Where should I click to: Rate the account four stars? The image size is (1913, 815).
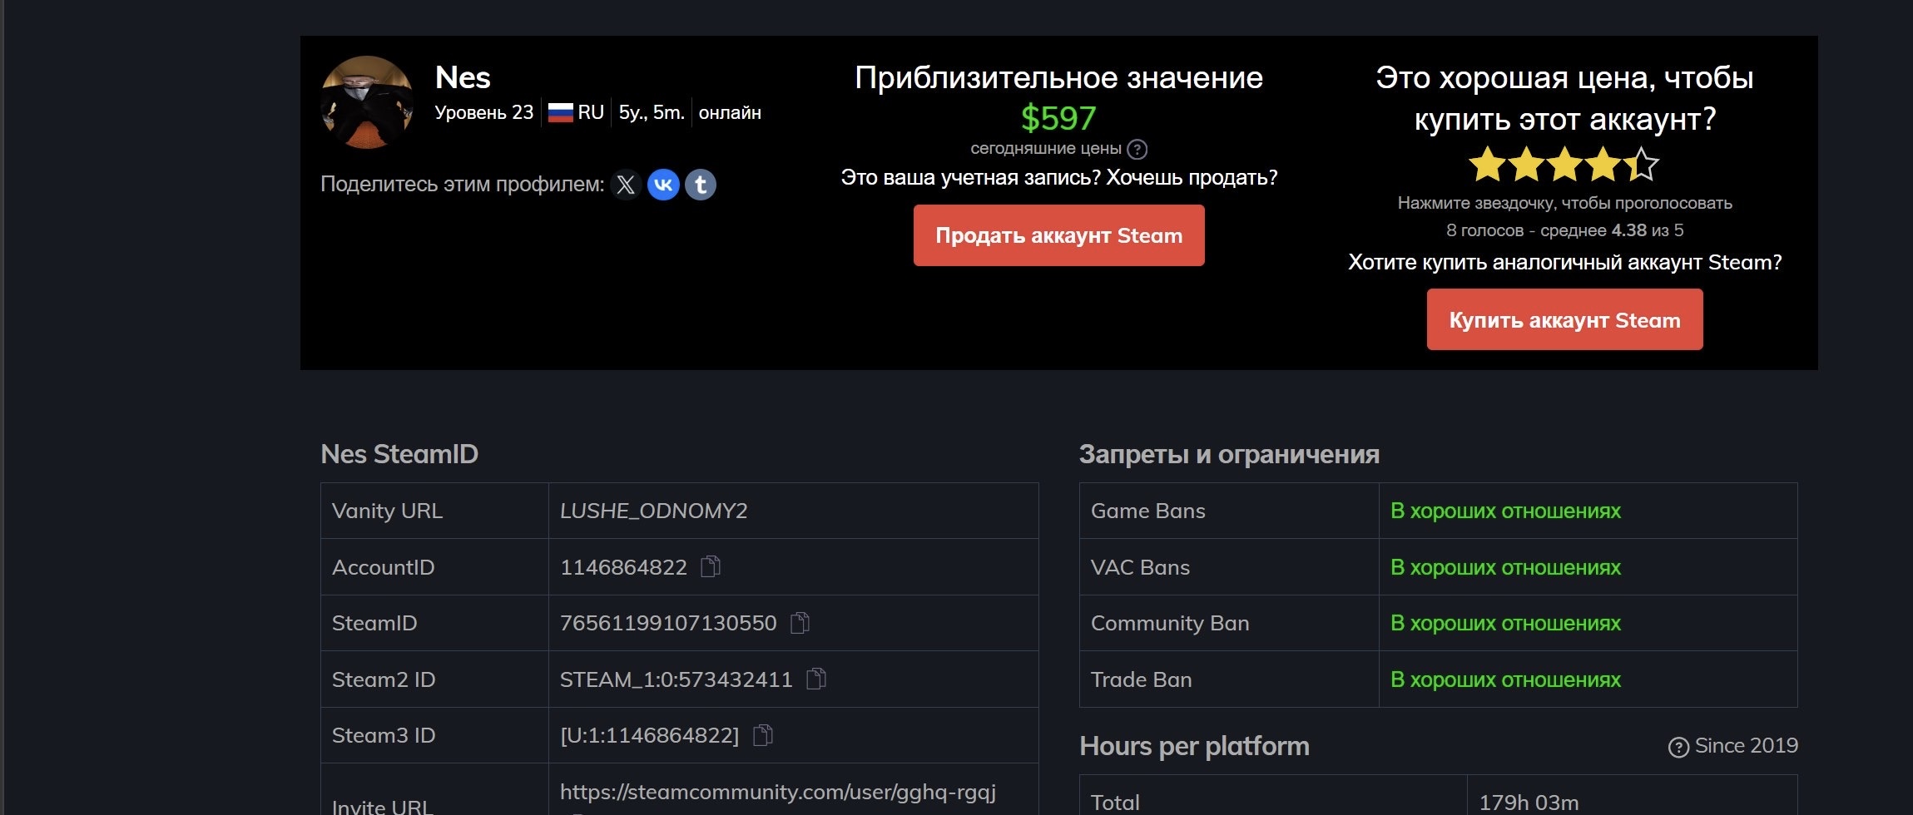tap(1603, 164)
